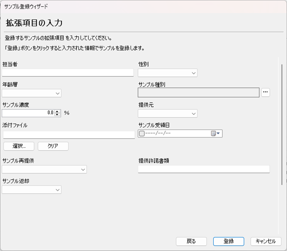
Task: Focus the 担当者 text field
Action: pos(68,72)
